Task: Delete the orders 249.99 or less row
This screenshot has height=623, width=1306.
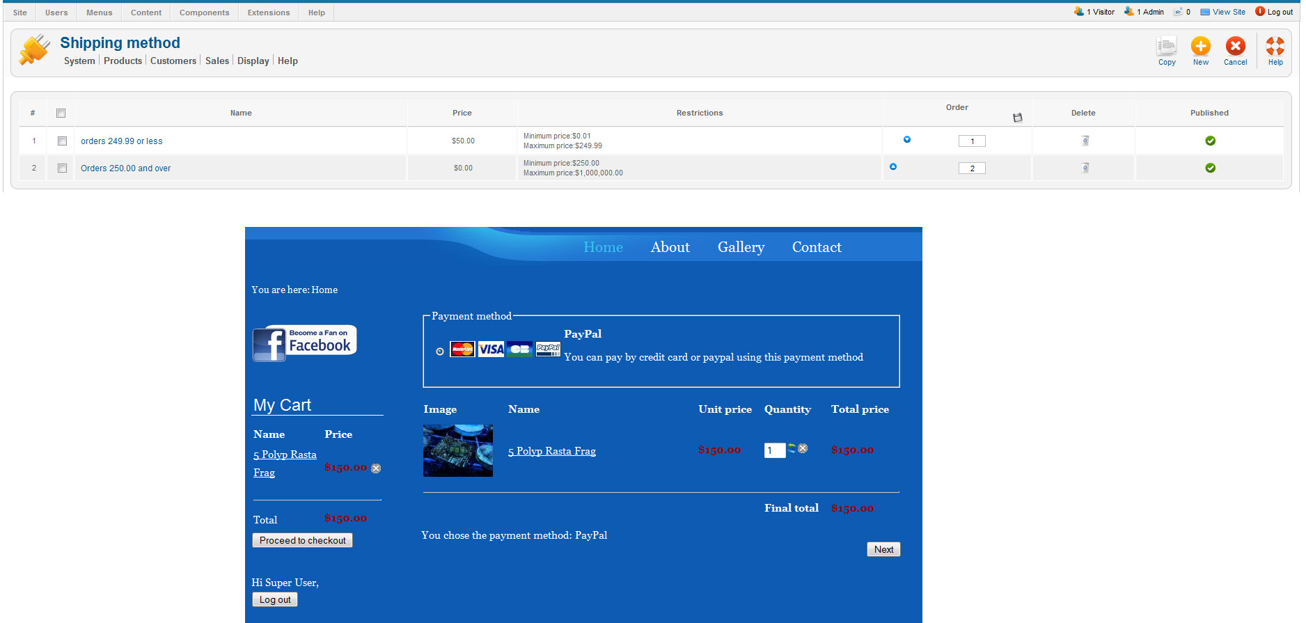Action: pyautogui.click(x=1085, y=141)
